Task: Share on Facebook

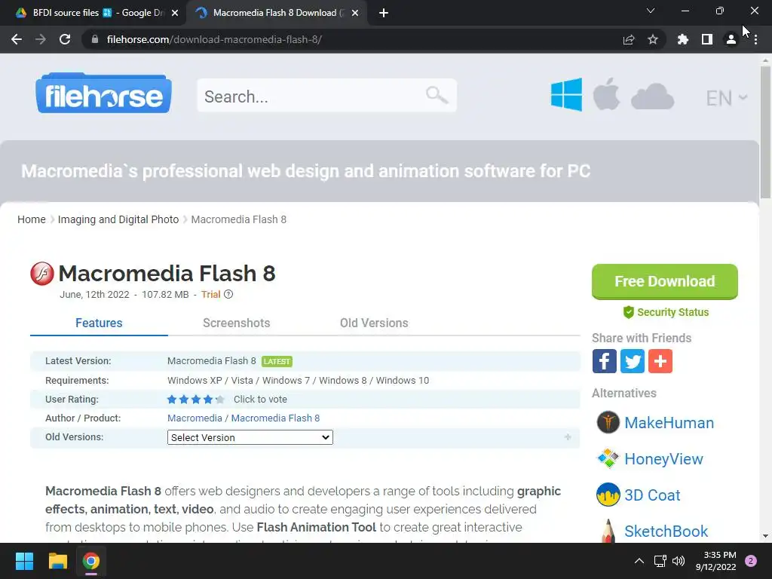Action: click(604, 361)
